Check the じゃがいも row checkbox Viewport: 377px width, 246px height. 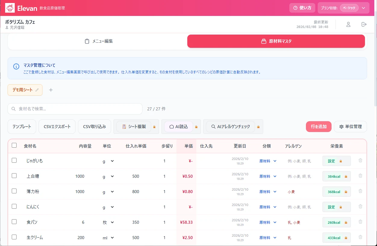pyautogui.click(x=14, y=160)
